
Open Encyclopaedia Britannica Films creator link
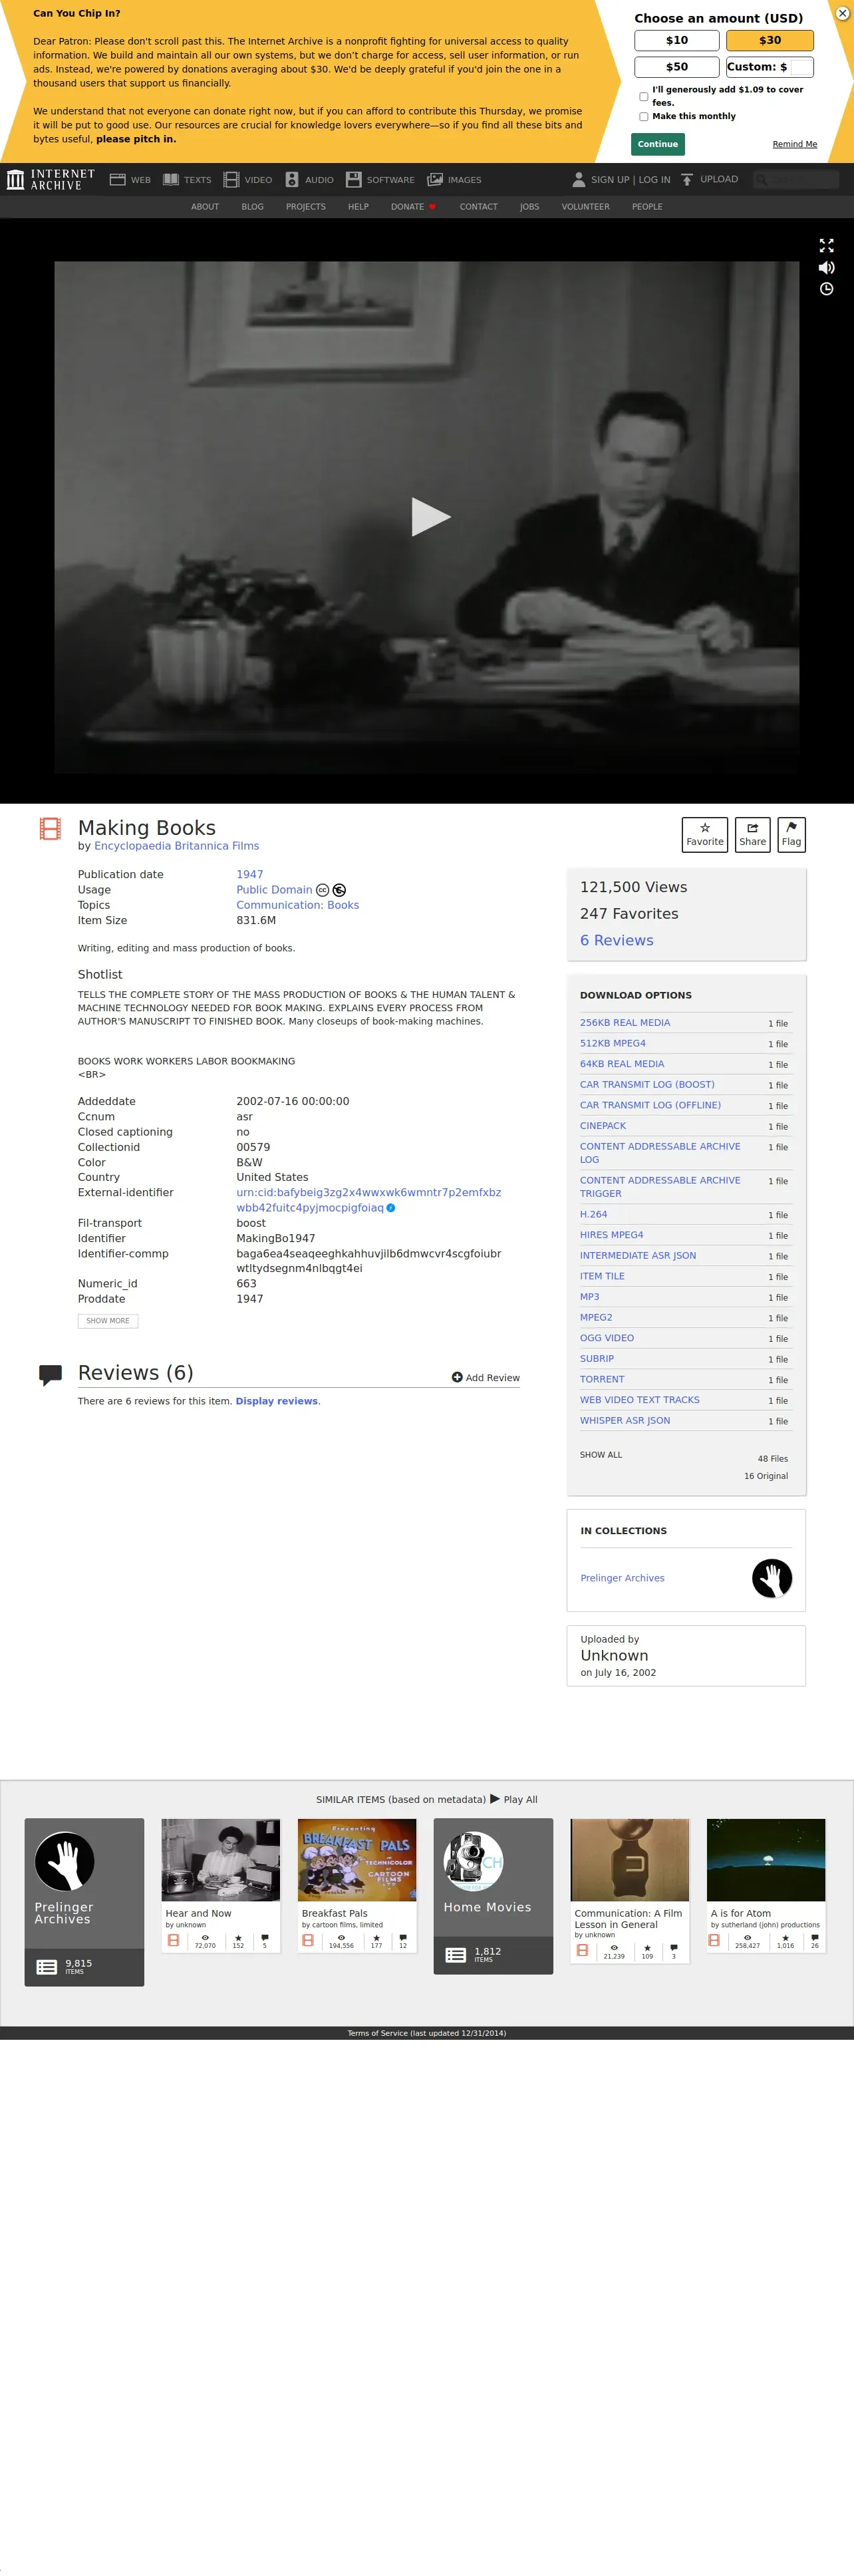click(x=176, y=846)
